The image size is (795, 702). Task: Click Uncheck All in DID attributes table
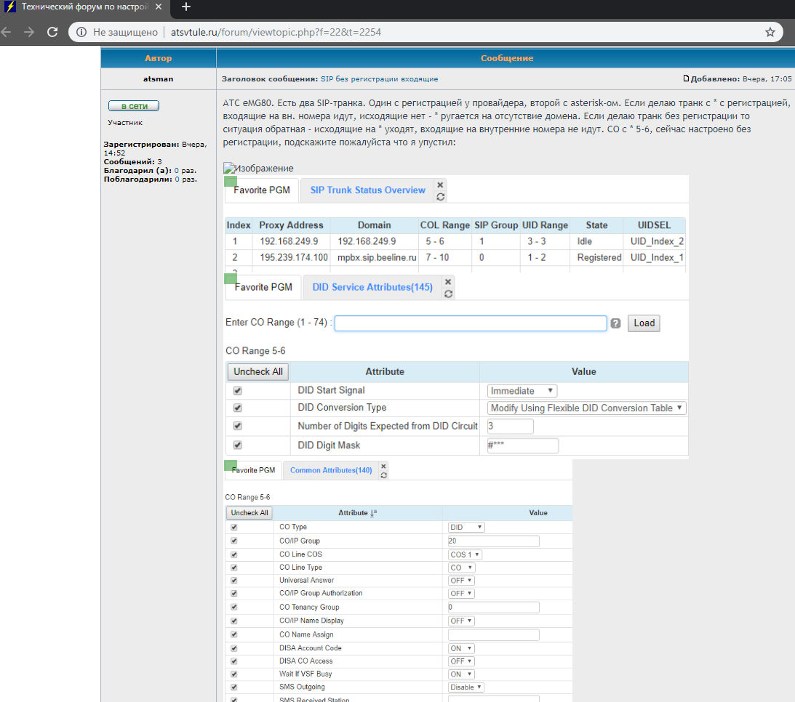tap(257, 371)
